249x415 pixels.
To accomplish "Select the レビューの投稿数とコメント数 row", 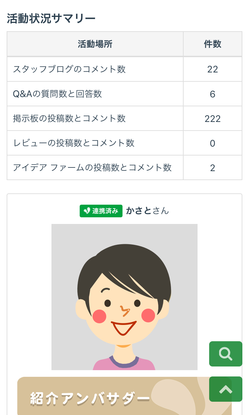I will tap(74, 143).
